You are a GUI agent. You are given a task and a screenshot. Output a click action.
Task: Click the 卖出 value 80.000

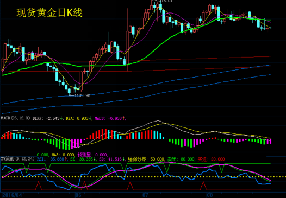188,159
